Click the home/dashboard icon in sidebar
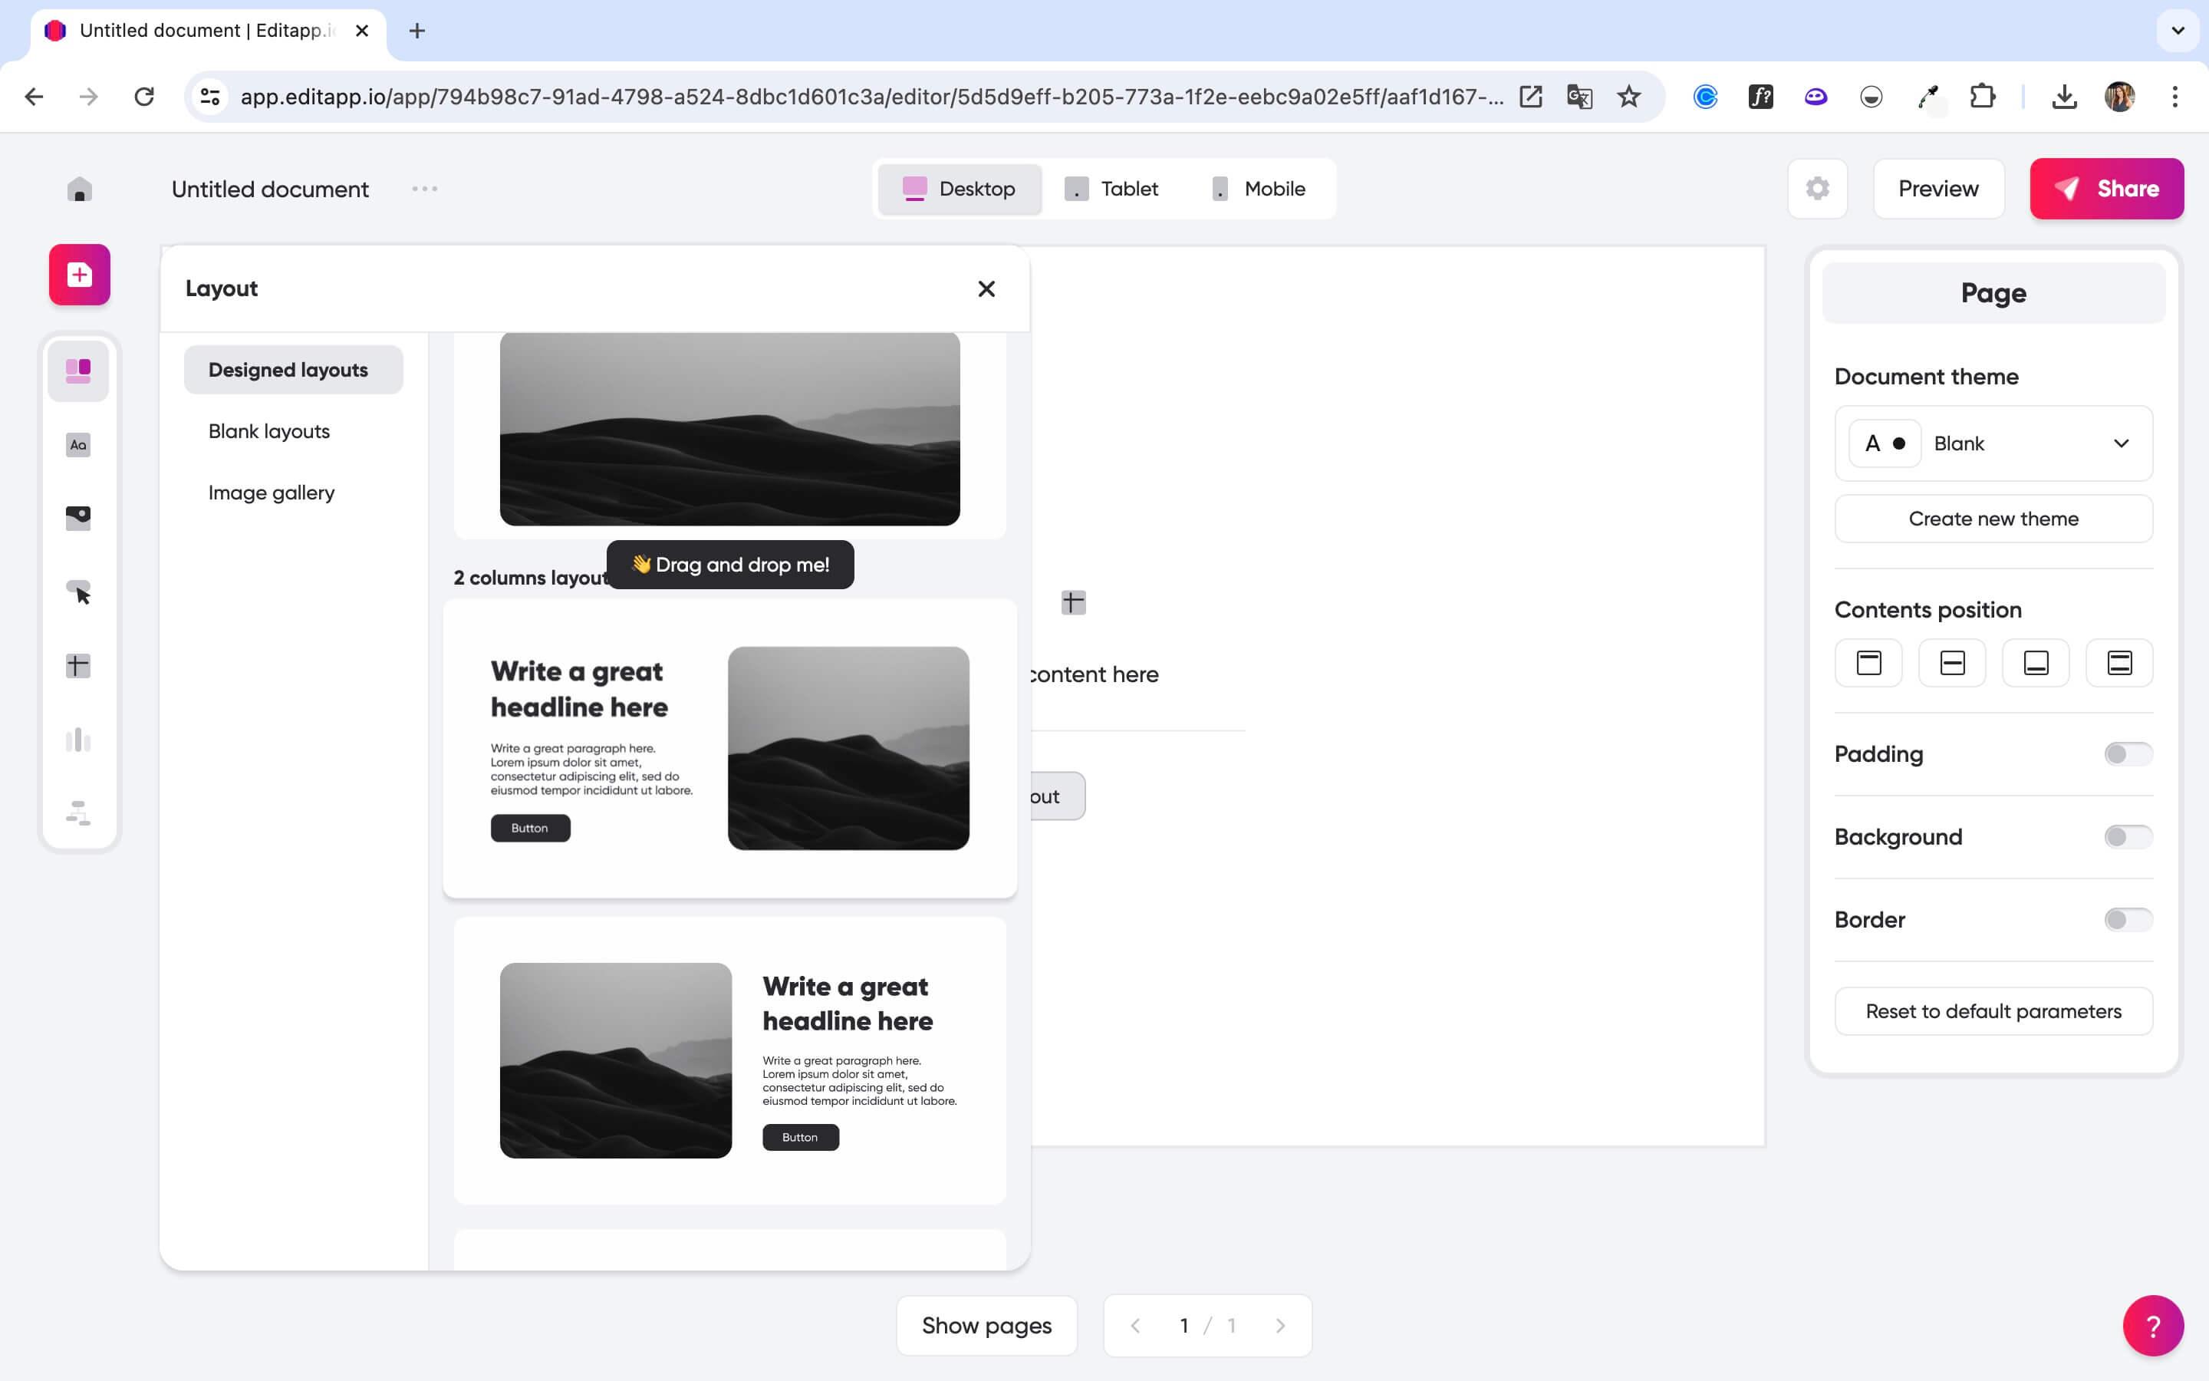 point(80,188)
